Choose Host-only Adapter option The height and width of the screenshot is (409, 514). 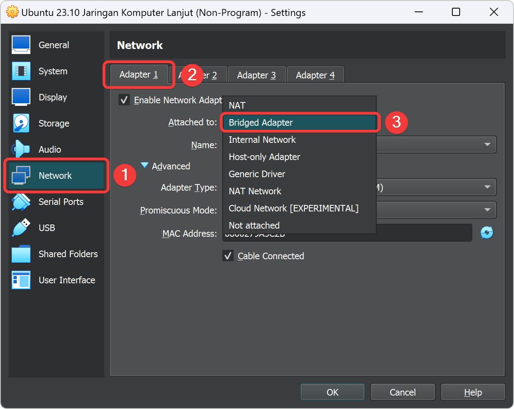[299, 157]
